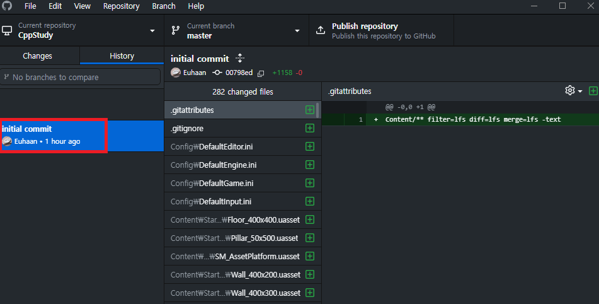Click added status icon for SM_AssetPlatform.uasset
Image resolution: width=599 pixels, height=304 pixels.
coord(310,256)
